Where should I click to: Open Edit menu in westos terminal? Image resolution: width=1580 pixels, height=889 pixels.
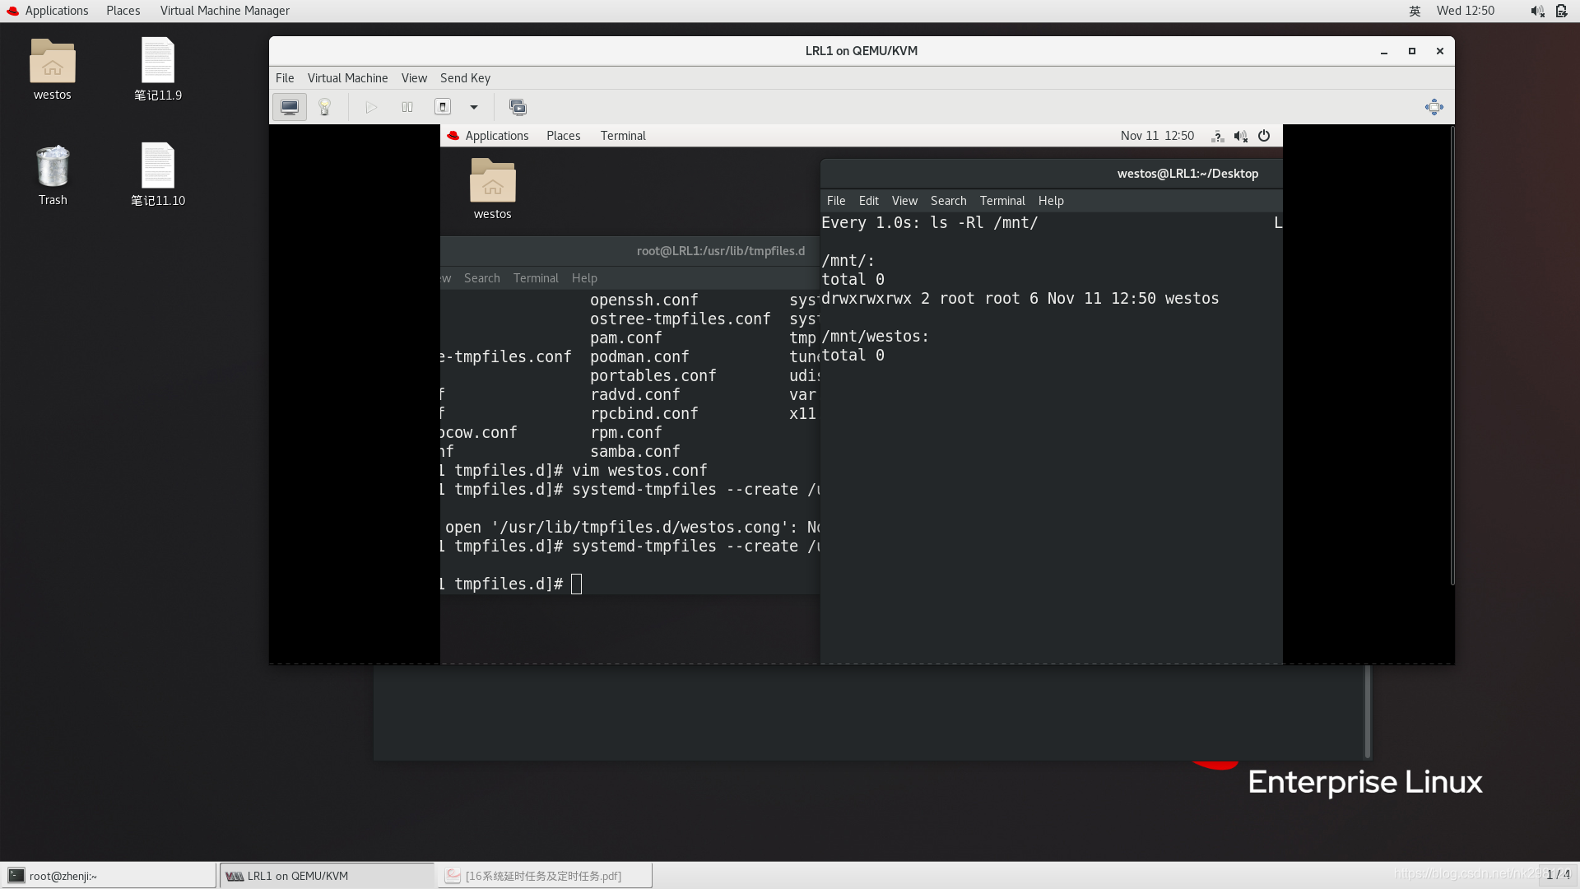868,201
